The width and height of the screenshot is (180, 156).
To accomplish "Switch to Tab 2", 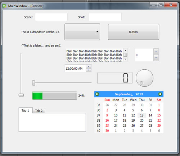I will click(x=39, y=111).
